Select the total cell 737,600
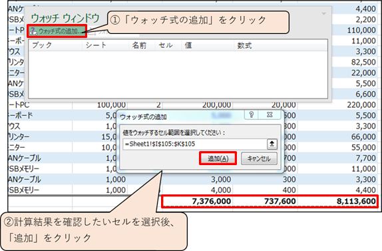This screenshot has width=382, height=251. coord(265,201)
